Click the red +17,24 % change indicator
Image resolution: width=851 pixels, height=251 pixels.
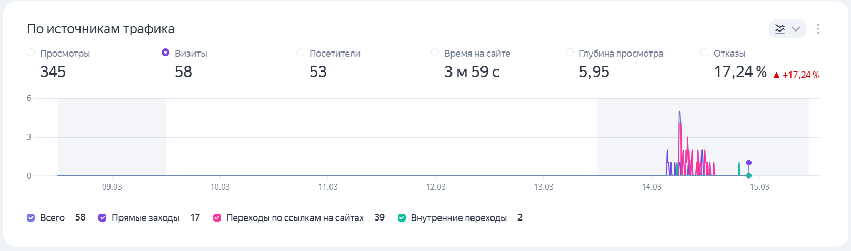pos(796,75)
